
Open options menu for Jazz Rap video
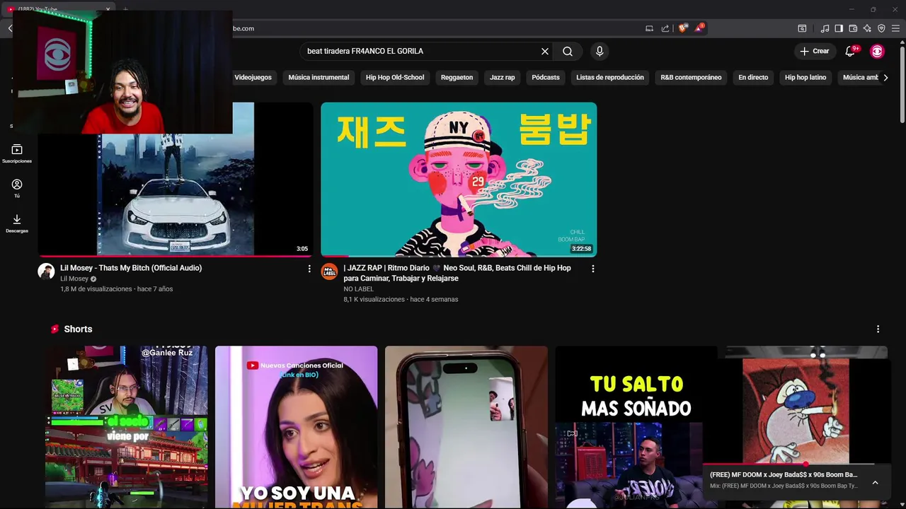pos(592,269)
